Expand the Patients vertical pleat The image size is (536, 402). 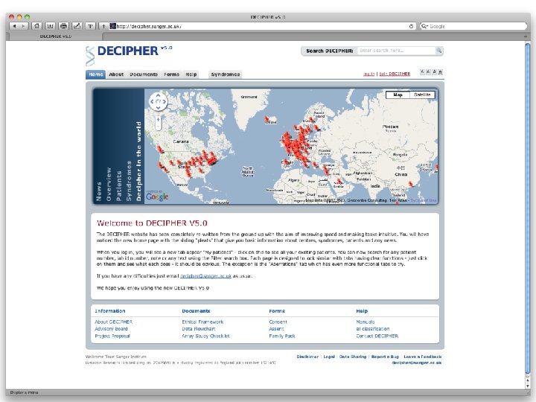[118, 185]
